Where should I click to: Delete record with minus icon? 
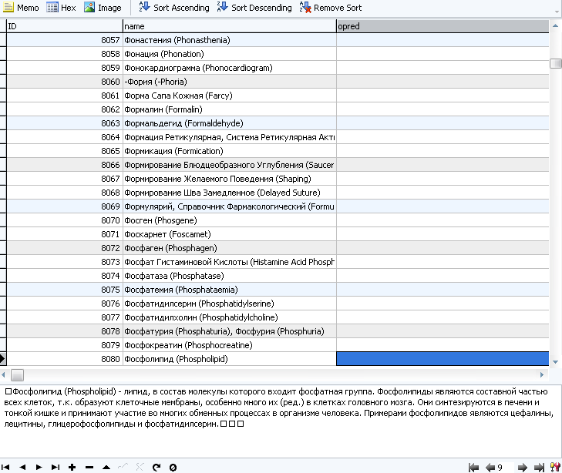[89, 467]
